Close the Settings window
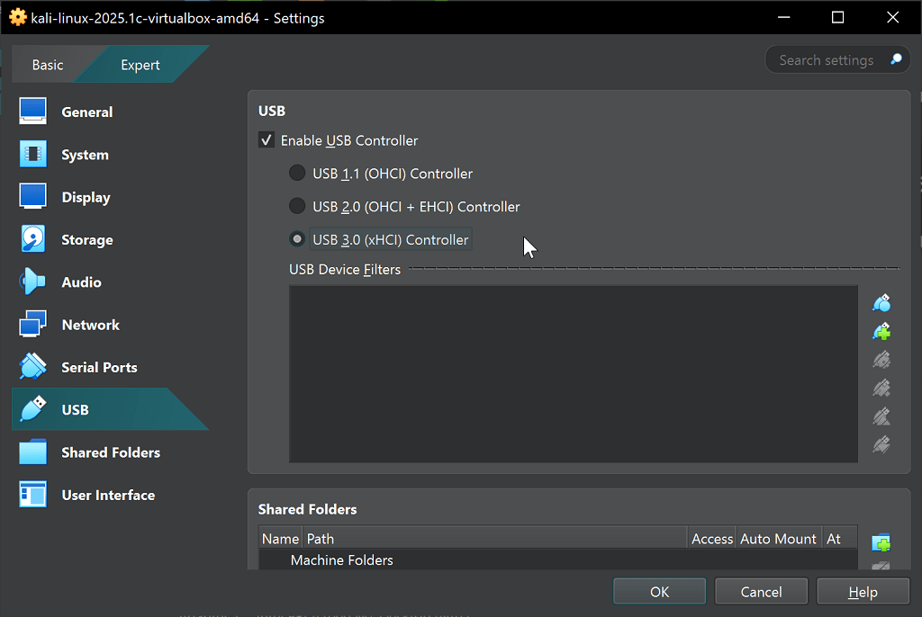The image size is (922, 617). (x=892, y=18)
